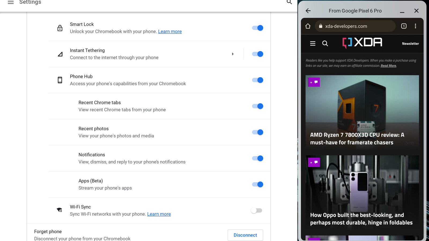Open the browser three-dot overflow menu
The height and width of the screenshot is (241, 429).
tap(416, 26)
